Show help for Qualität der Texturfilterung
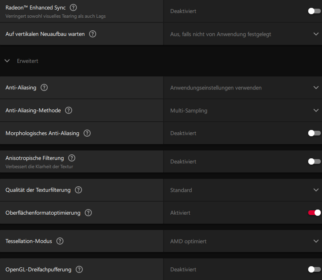Image resolution: width=322 pixels, height=280 pixels. tap(78, 190)
